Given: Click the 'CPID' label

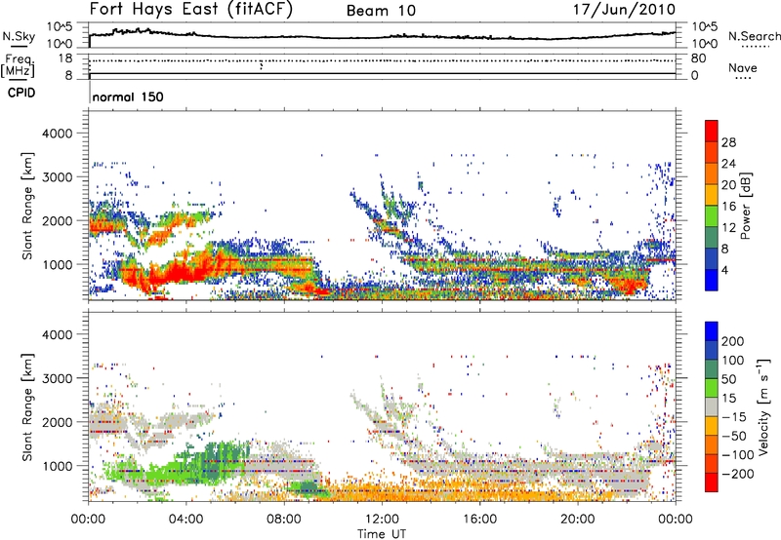Looking at the screenshot, I should [x=21, y=93].
